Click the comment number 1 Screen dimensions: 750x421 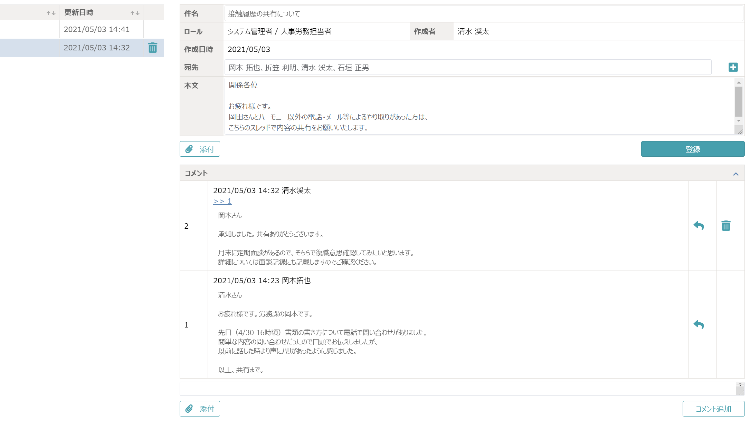tap(186, 325)
